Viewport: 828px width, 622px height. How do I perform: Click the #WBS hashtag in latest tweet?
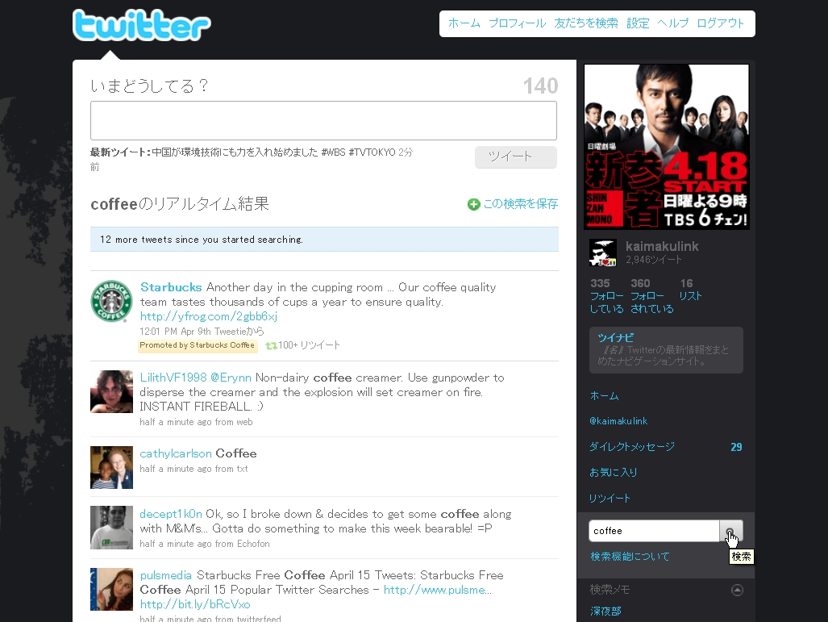pyautogui.click(x=333, y=152)
